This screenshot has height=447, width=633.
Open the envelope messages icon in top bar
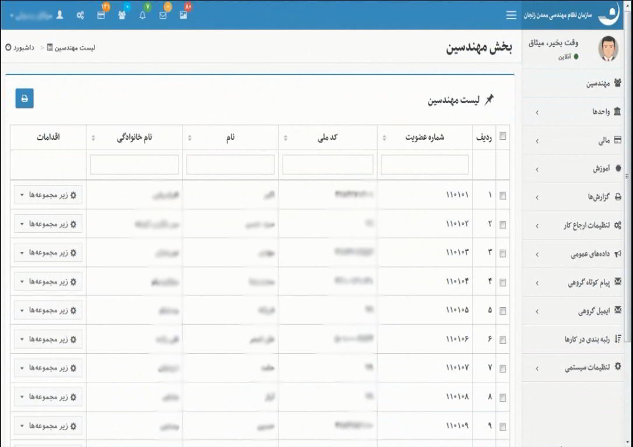pyautogui.click(x=163, y=15)
